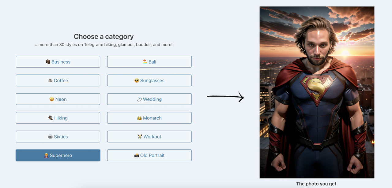
Task: Select the Business category button
Action: coord(58,62)
